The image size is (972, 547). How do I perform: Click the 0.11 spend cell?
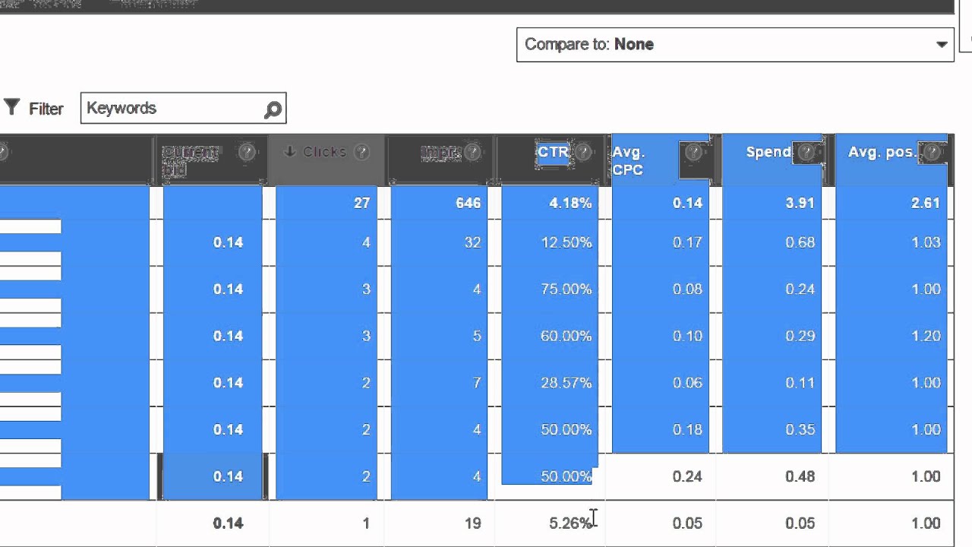pyautogui.click(x=800, y=383)
